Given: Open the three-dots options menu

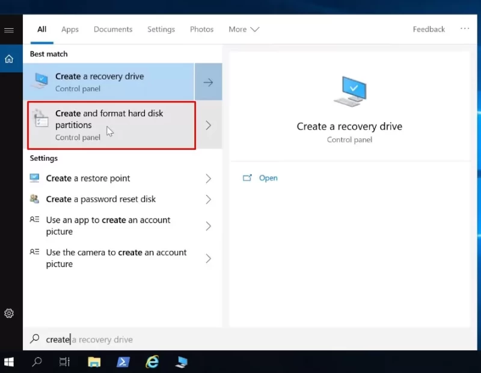Looking at the screenshot, I should click(465, 28).
